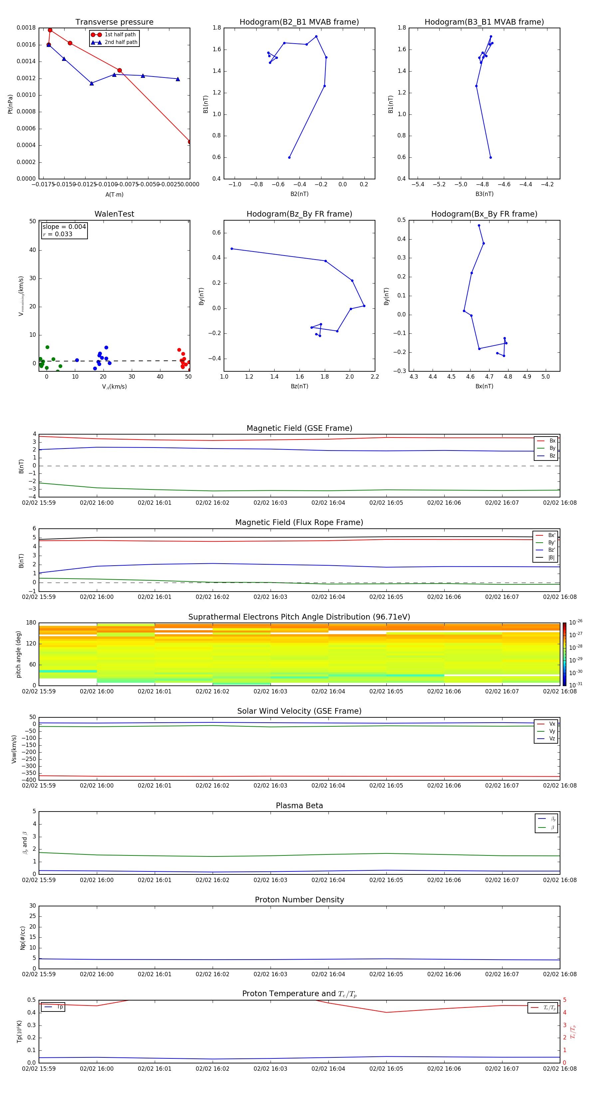The width and height of the screenshot is (599, 1098).
Task: Click the 'Tp' legend entry in temperature plot
Action: click(x=53, y=1007)
